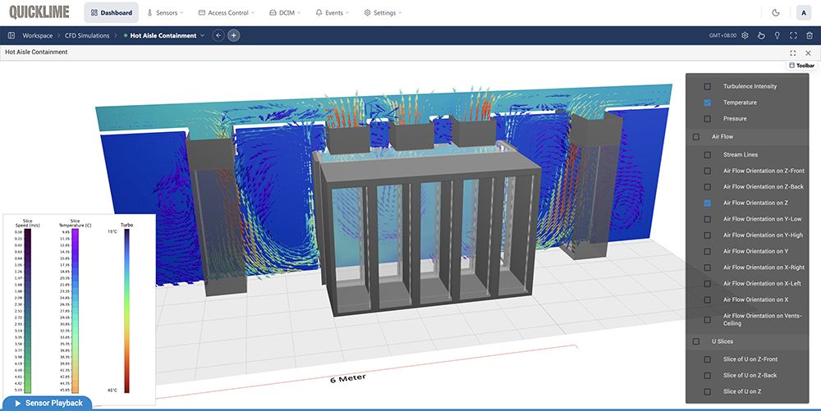Image resolution: width=821 pixels, height=411 pixels.
Task: Click the lightbulb hints icon
Action: 777,36
